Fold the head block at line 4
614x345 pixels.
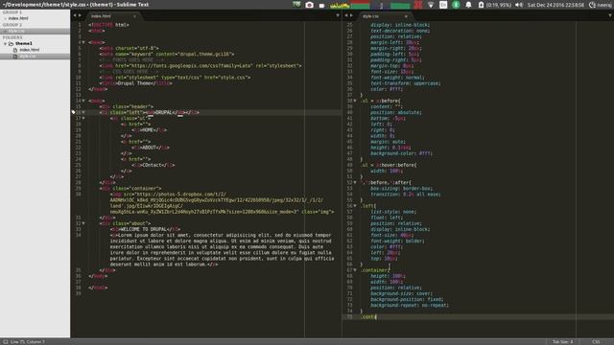click(x=83, y=42)
